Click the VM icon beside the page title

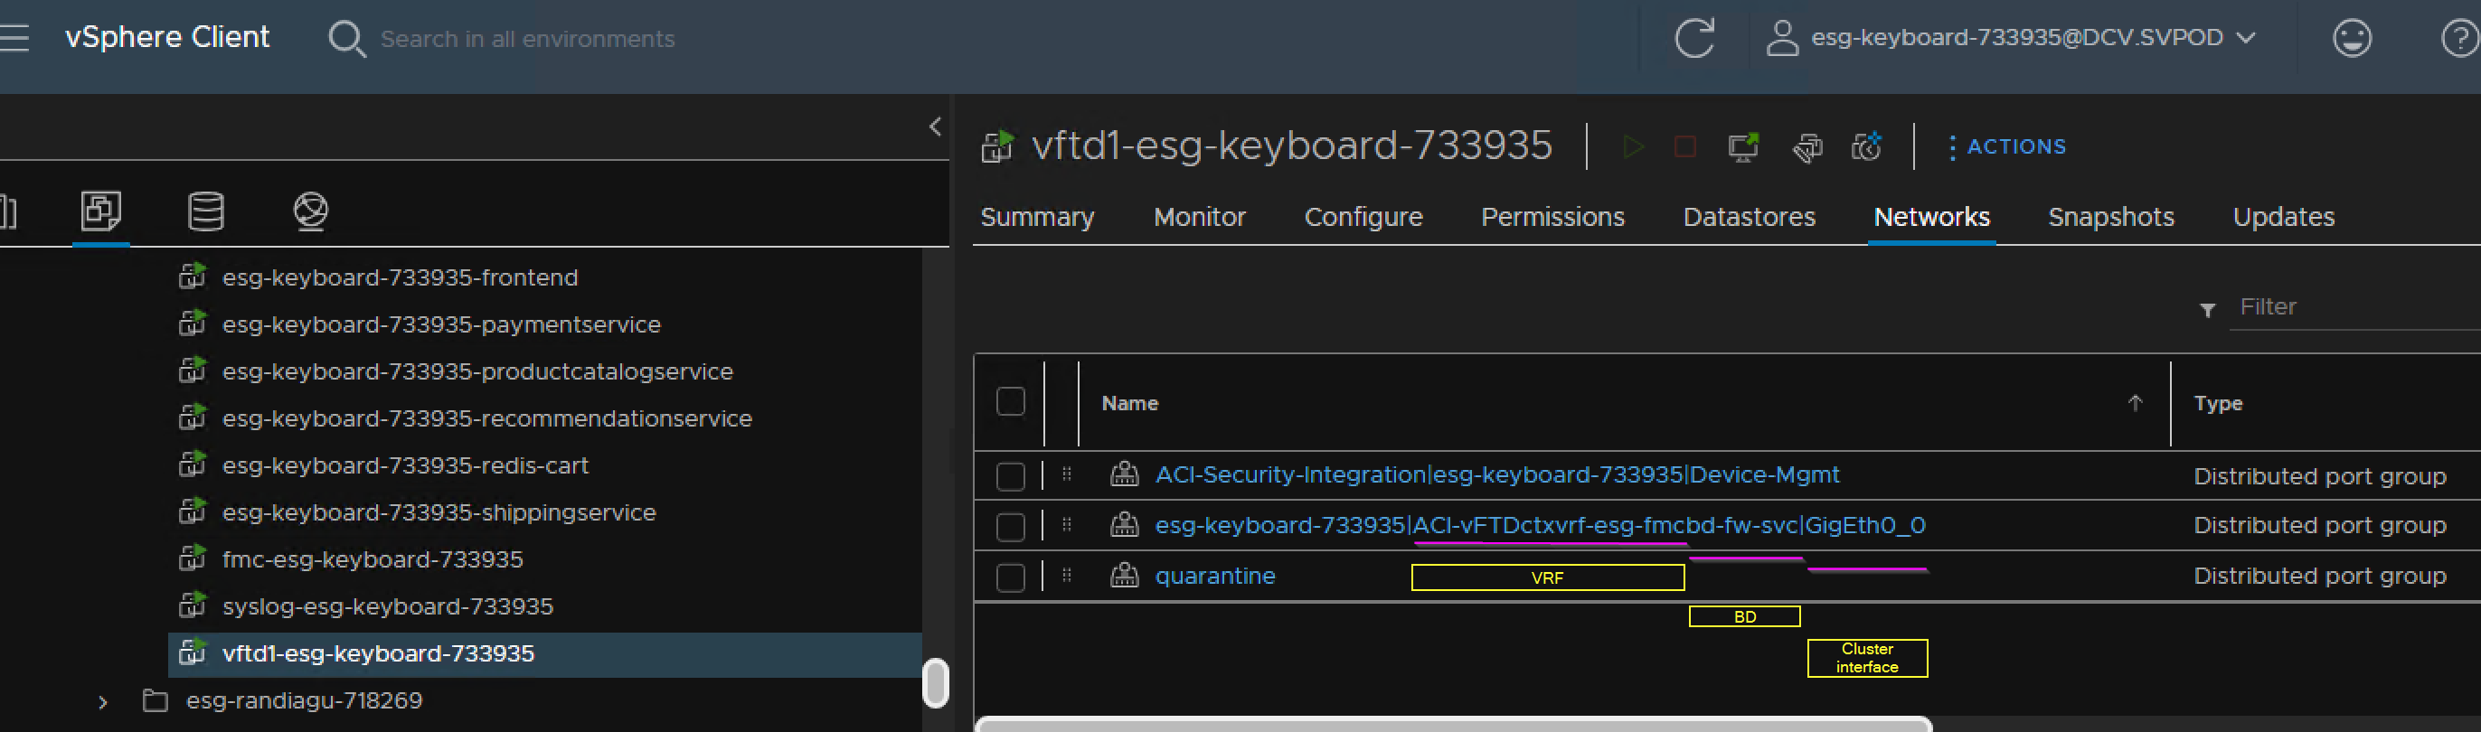click(x=996, y=146)
